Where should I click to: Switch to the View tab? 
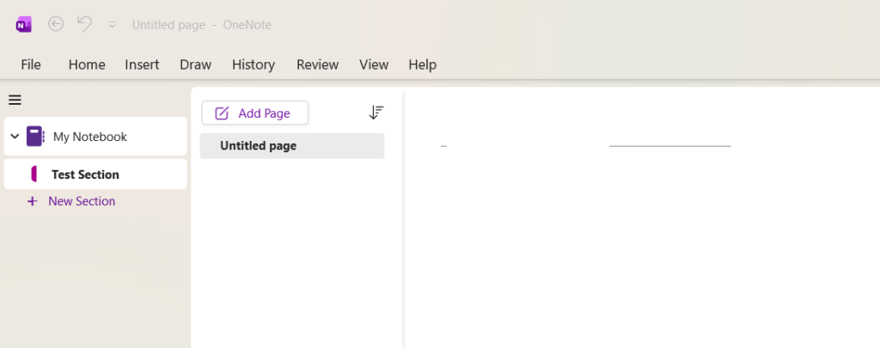[x=374, y=64]
